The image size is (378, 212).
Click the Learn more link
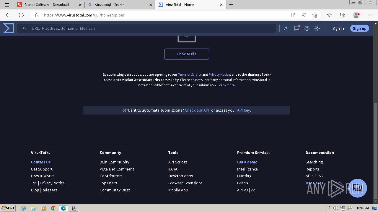click(x=226, y=85)
